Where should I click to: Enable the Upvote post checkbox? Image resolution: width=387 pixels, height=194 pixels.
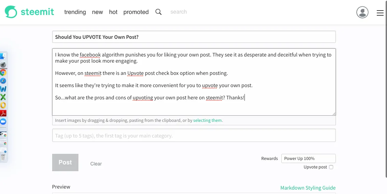331,167
